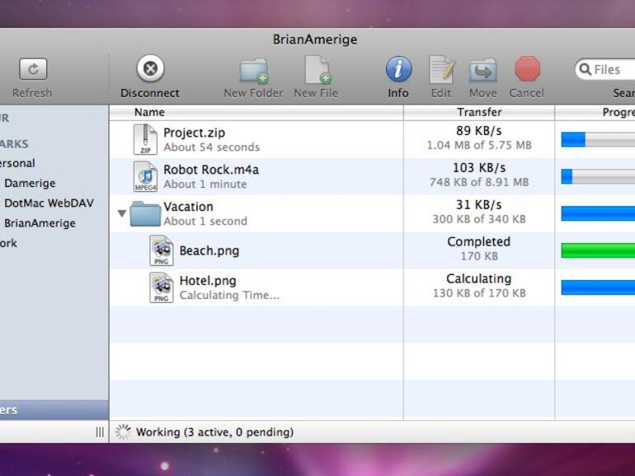The width and height of the screenshot is (635, 476).
Task: Click the "Completed" status for Beach.png
Action: [478, 242]
